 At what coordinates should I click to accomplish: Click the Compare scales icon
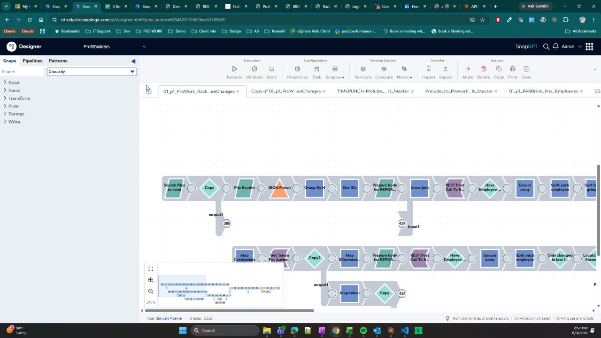[384, 69]
